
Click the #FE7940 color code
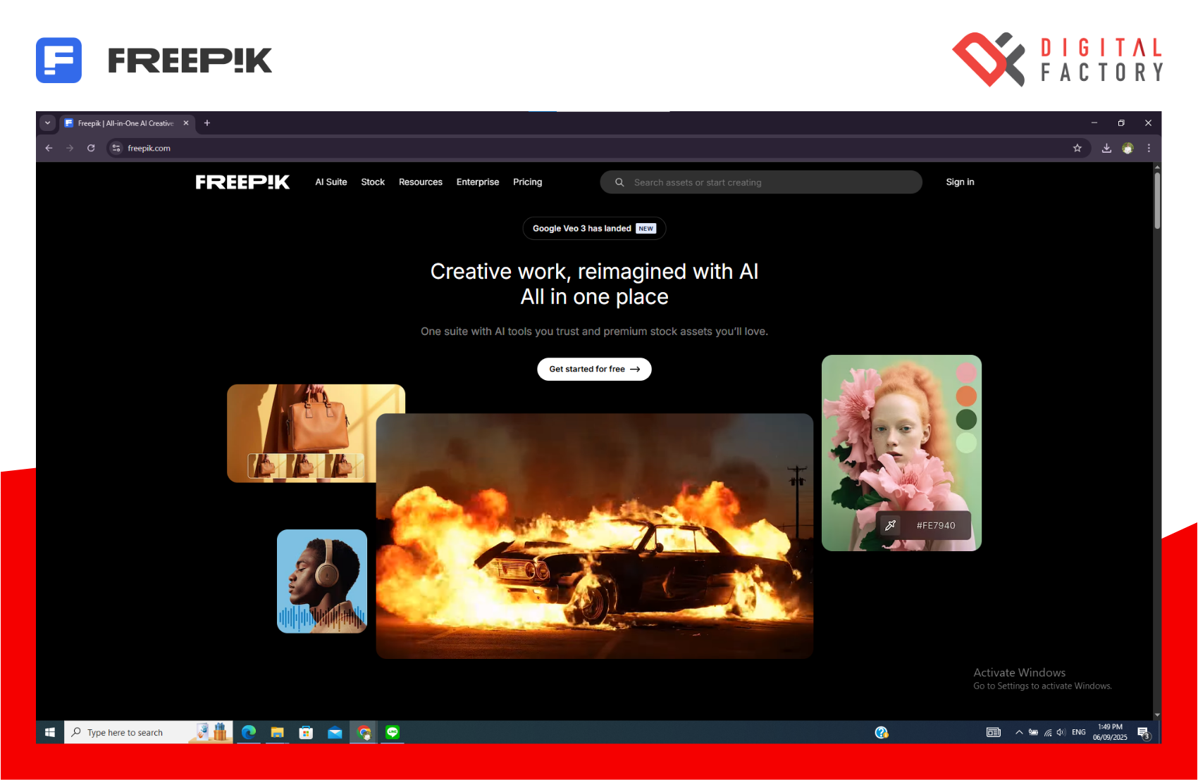(936, 526)
